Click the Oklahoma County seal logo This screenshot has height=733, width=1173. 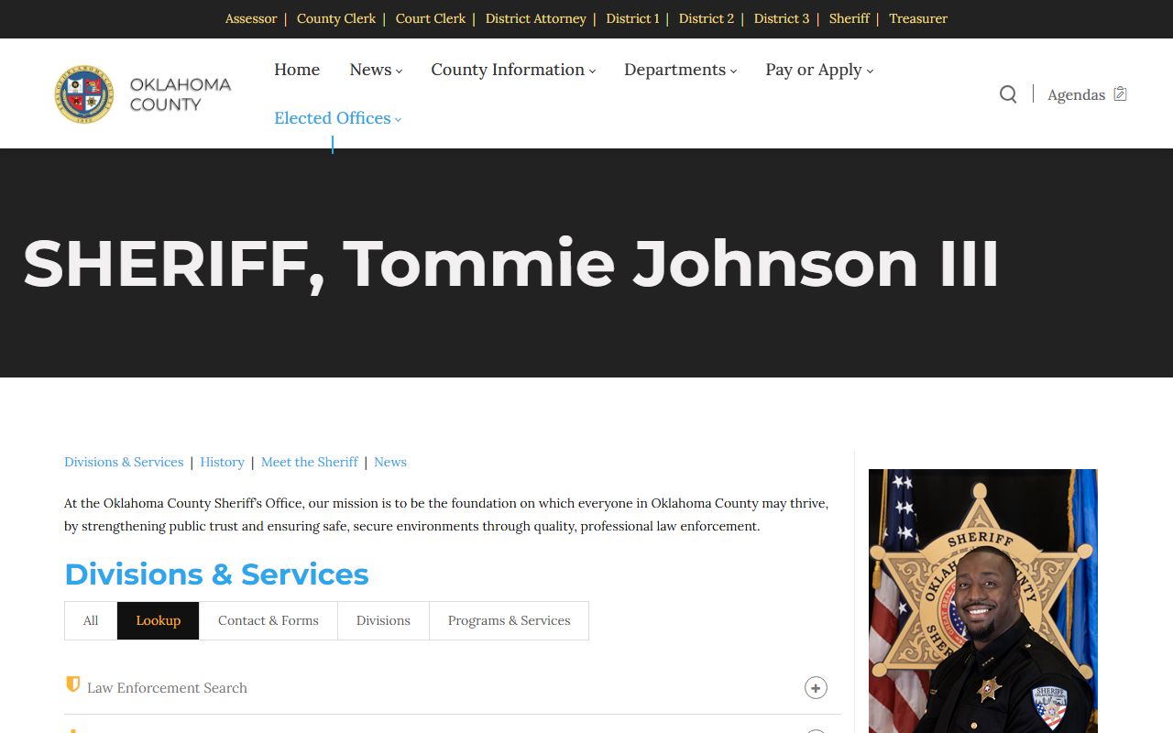tap(84, 94)
